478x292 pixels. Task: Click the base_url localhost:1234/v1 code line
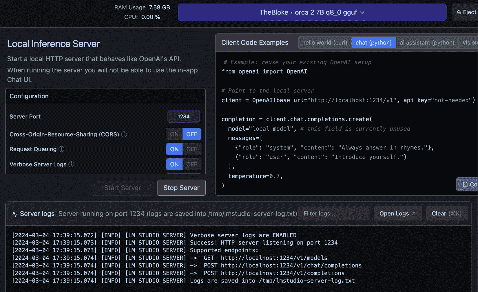point(348,100)
